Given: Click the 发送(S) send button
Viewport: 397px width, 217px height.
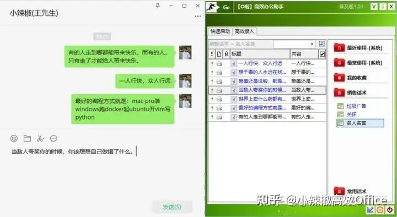Looking at the screenshot, I should 172,207.
